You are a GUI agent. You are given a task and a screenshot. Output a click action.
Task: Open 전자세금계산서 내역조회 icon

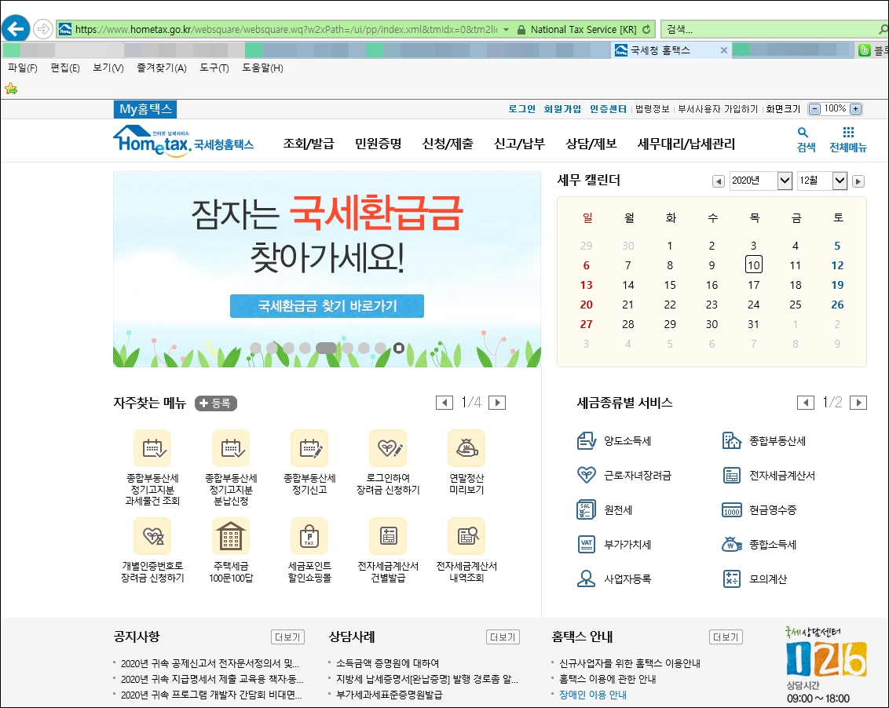pyautogui.click(x=466, y=535)
